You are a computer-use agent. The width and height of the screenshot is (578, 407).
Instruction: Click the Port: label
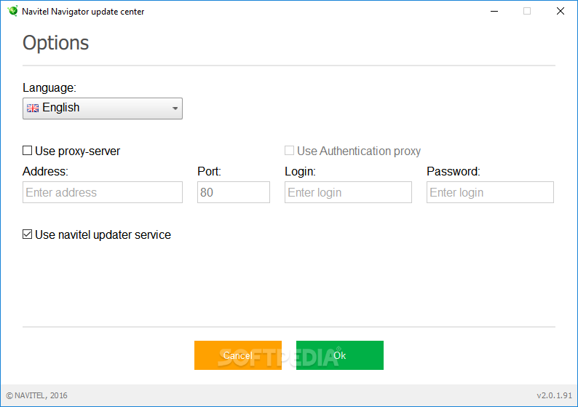pos(209,171)
